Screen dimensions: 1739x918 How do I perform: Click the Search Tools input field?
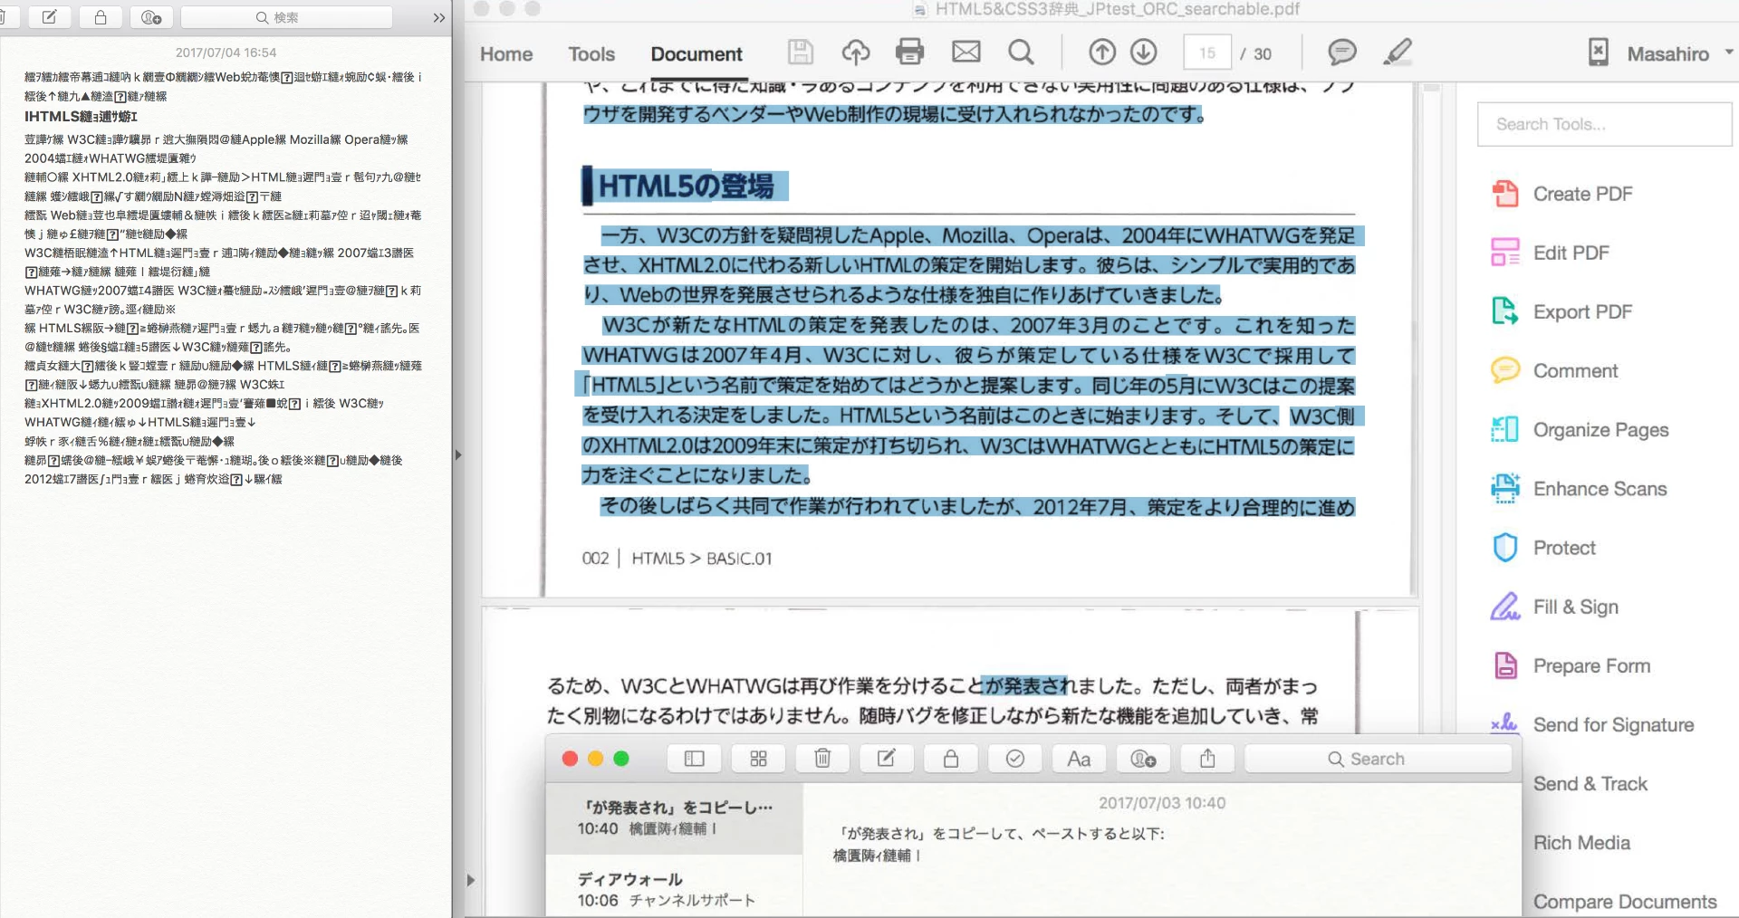click(x=1604, y=124)
